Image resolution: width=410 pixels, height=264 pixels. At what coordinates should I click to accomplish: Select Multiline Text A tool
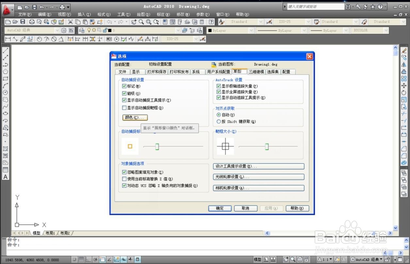coord(5,177)
